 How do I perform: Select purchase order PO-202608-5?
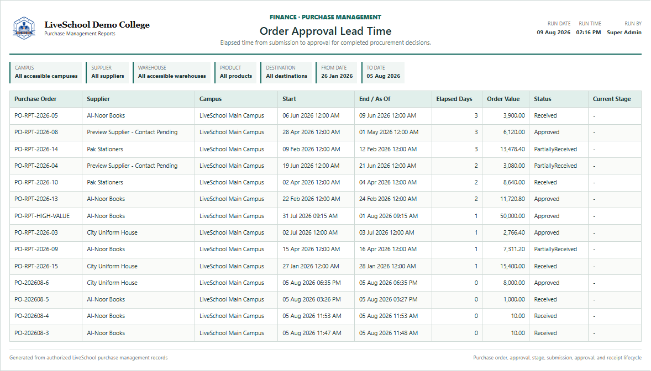point(32,299)
